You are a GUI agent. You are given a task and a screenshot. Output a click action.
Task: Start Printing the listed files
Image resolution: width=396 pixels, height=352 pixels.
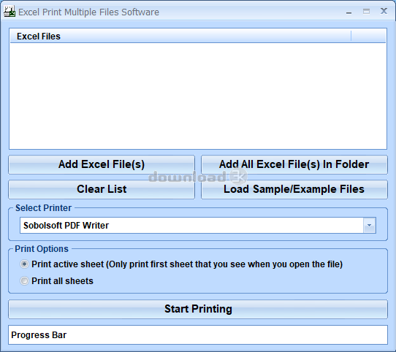(x=198, y=309)
